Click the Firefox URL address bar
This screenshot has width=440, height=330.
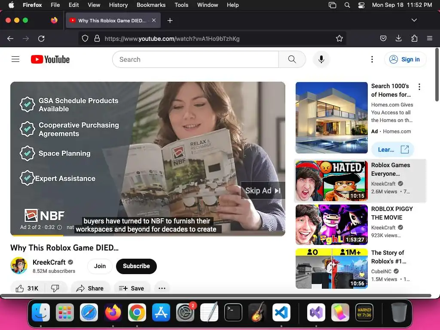tap(212, 38)
